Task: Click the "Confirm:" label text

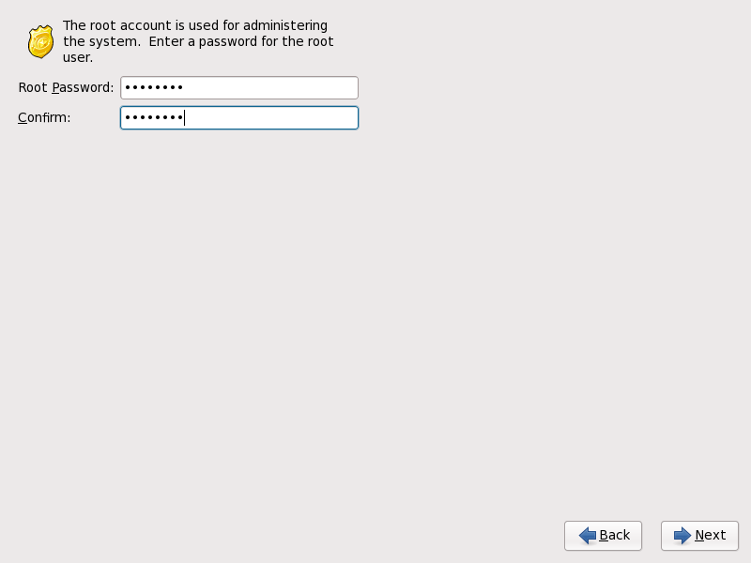Action: coord(44,118)
